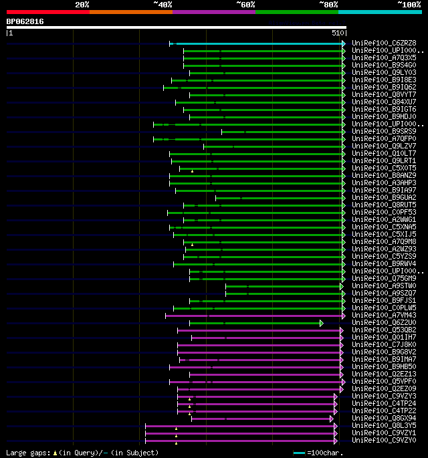Select the UniRef100_Q75GM9 label
428x458 pixels.
[x=384, y=279]
